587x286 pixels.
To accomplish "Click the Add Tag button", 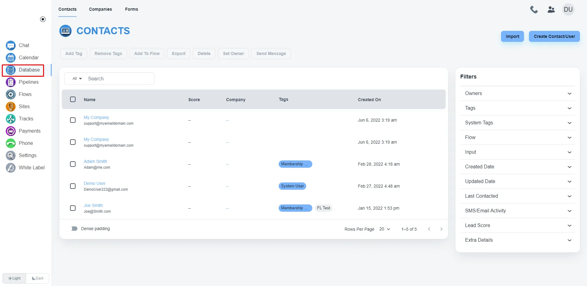I will click(x=74, y=53).
